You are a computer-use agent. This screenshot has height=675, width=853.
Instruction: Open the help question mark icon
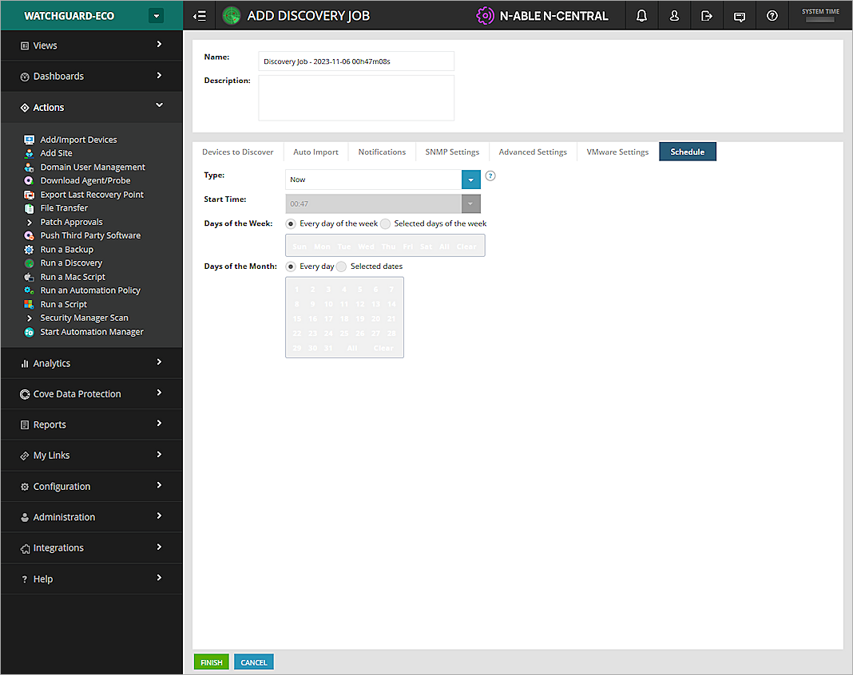tap(772, 14)
